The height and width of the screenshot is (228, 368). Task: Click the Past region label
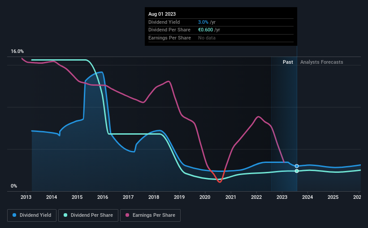[x=288, y=62]
